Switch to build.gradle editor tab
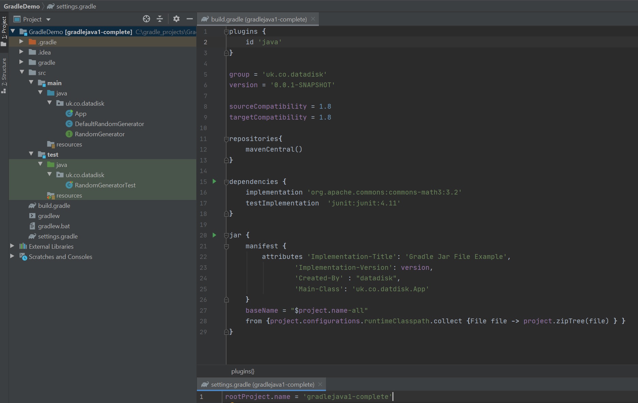 (258, 19)
